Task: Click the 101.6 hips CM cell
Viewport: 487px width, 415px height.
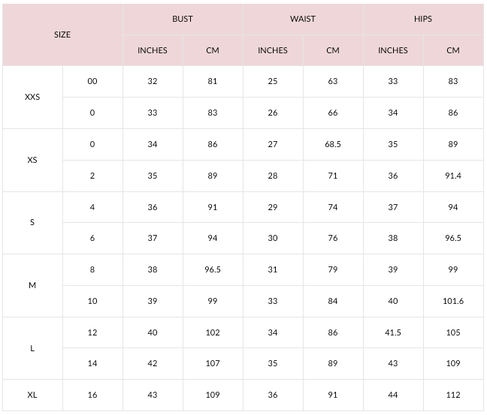Action: click(453, 301)
